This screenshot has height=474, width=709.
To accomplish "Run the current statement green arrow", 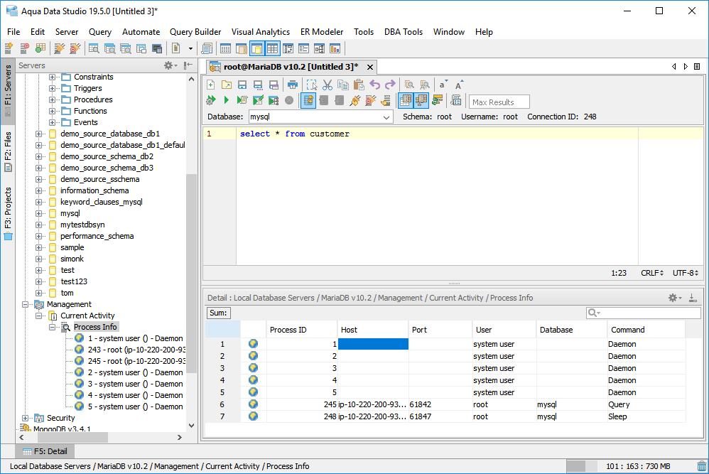I will pos(227,100).
